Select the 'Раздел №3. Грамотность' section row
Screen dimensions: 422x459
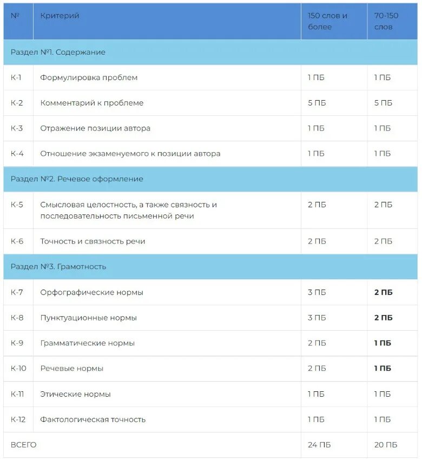[210, 267]
